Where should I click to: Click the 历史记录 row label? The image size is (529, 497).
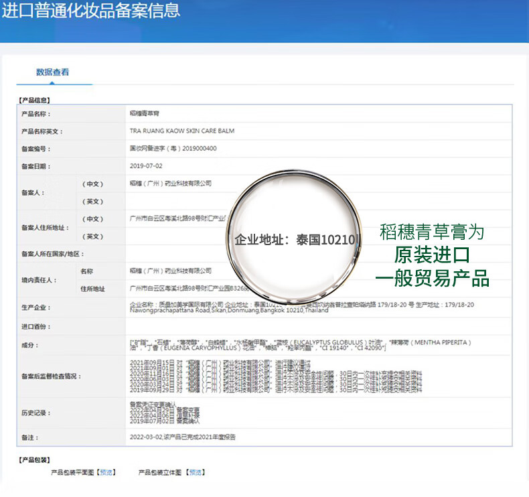tap(35, 413)
